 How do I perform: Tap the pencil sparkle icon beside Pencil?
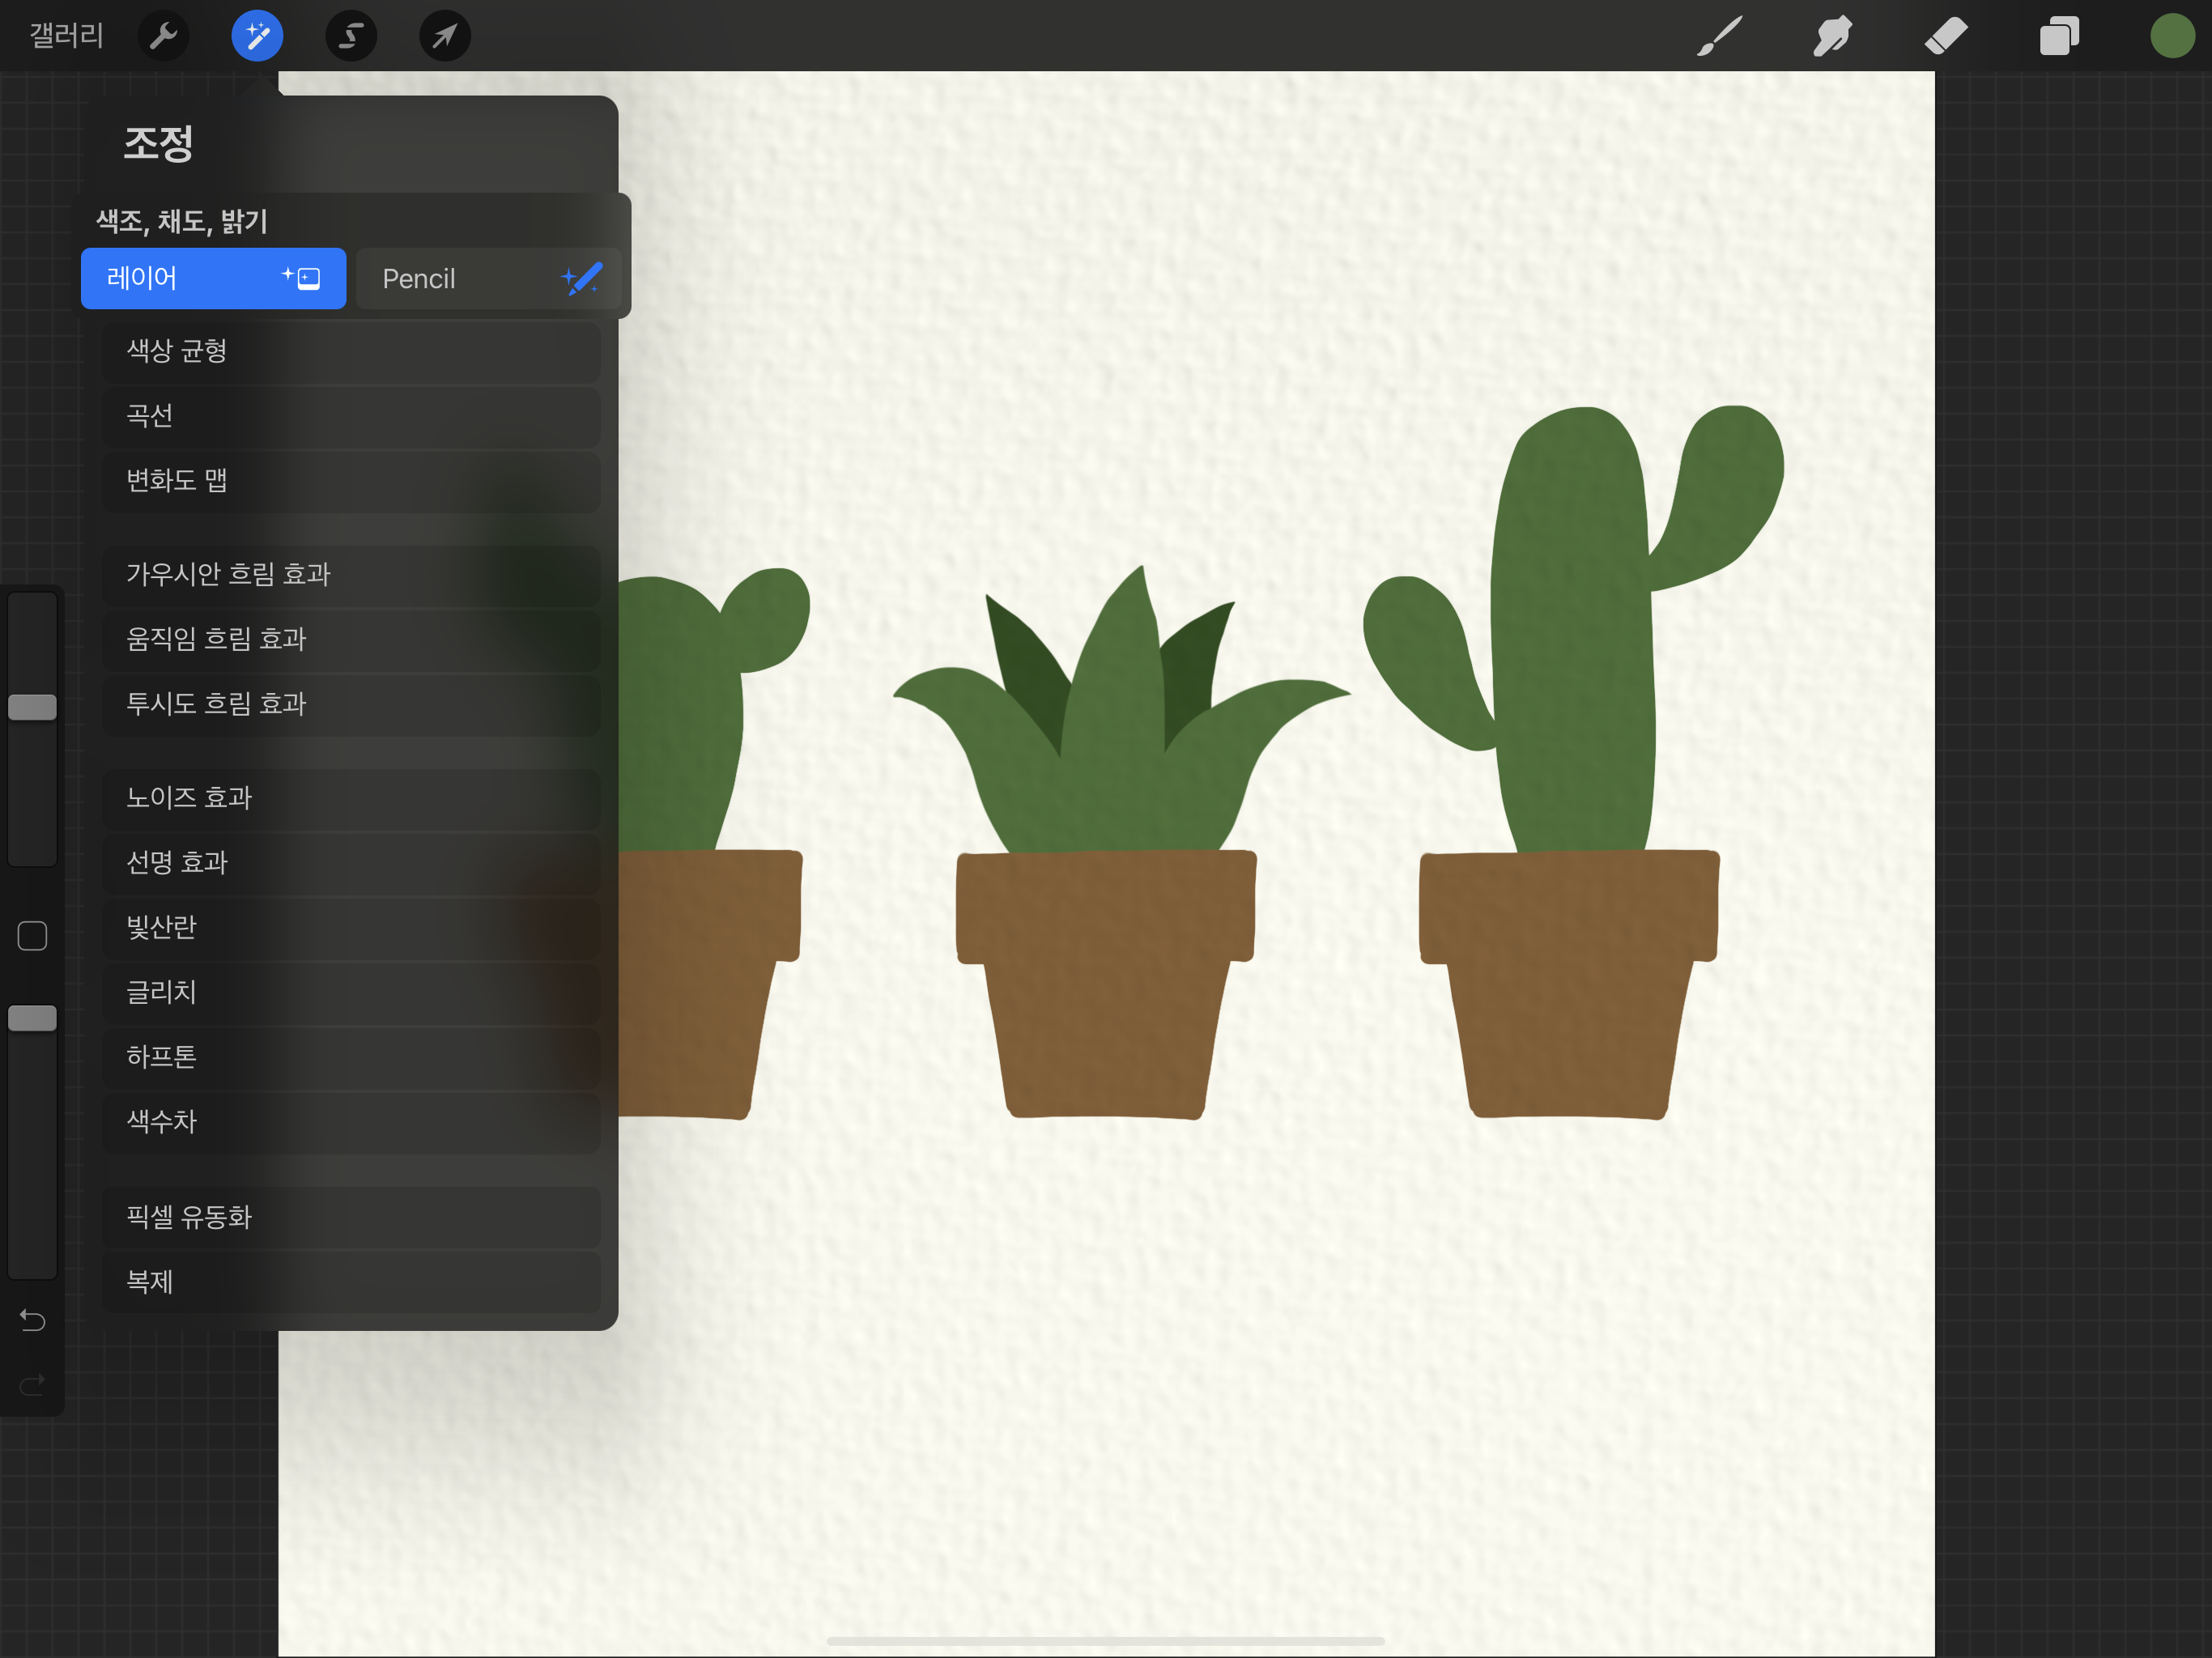click(582, 278)
